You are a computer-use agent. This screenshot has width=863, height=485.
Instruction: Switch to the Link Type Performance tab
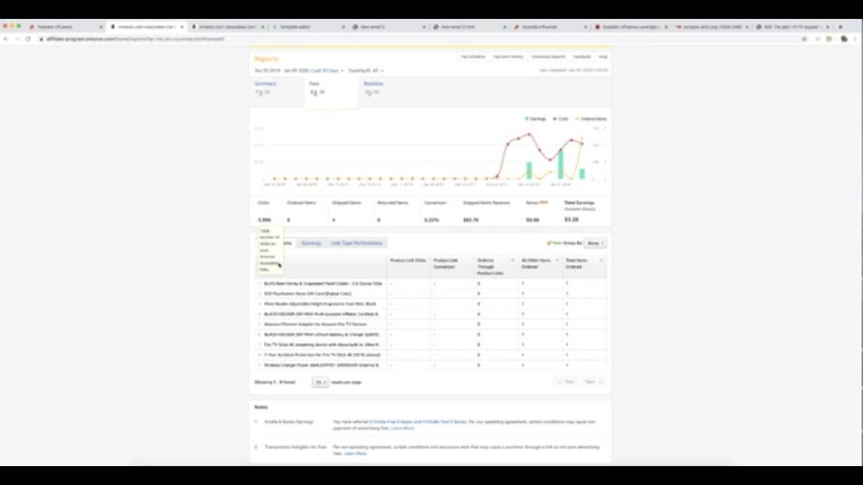(x=356, y=243)
